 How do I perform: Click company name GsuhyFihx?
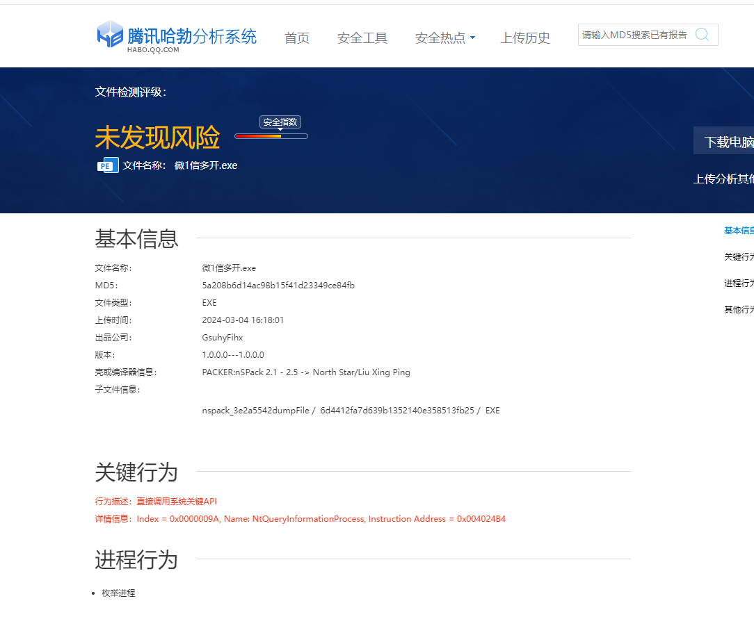[x=223, y=337]
